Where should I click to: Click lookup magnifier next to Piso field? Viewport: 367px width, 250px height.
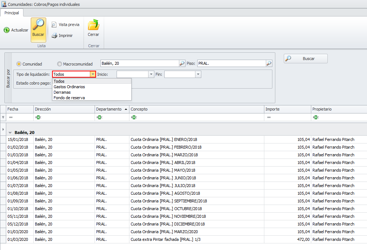click(x=269, y=63)
